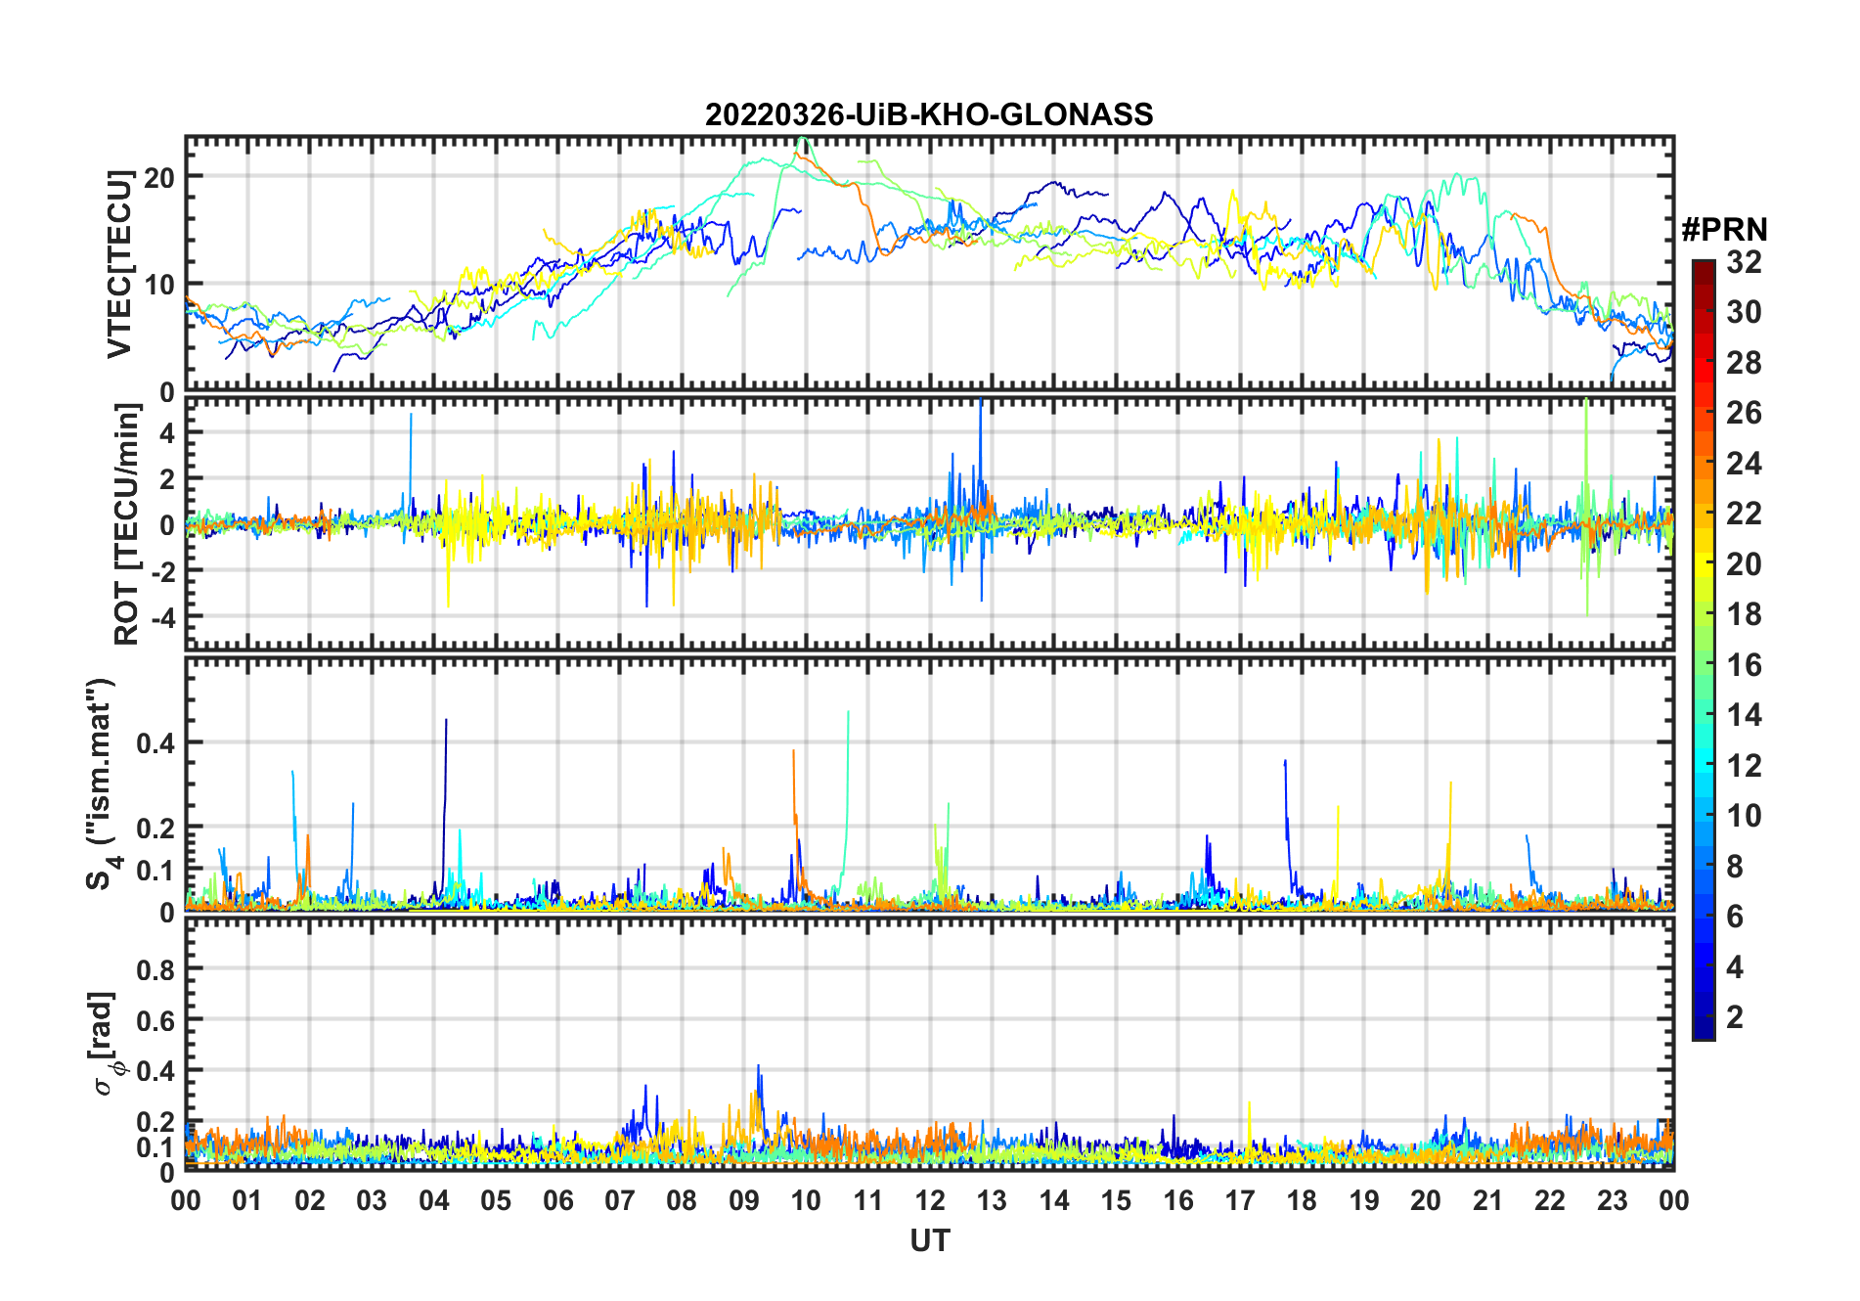1860x1301 pixels.
Task: Click the σφ axis tick label 0.2
Action: [155, 1122]
